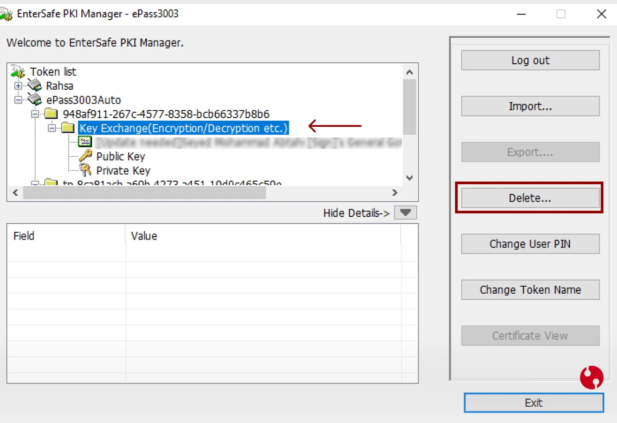This screenshot has width=617, height=423.
Task: Click the tree scroll up arrow
Action: [410, 72]
